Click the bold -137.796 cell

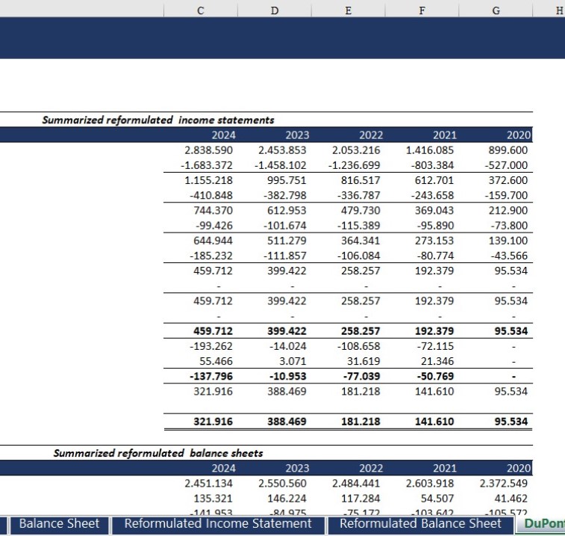(x=210, y=376)
